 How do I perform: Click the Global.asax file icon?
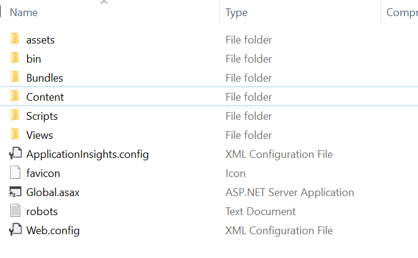(x=15, y=192)
